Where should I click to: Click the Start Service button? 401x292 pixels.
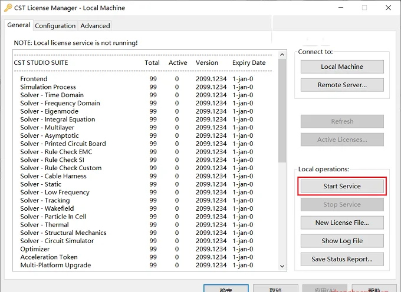(342, 186)
